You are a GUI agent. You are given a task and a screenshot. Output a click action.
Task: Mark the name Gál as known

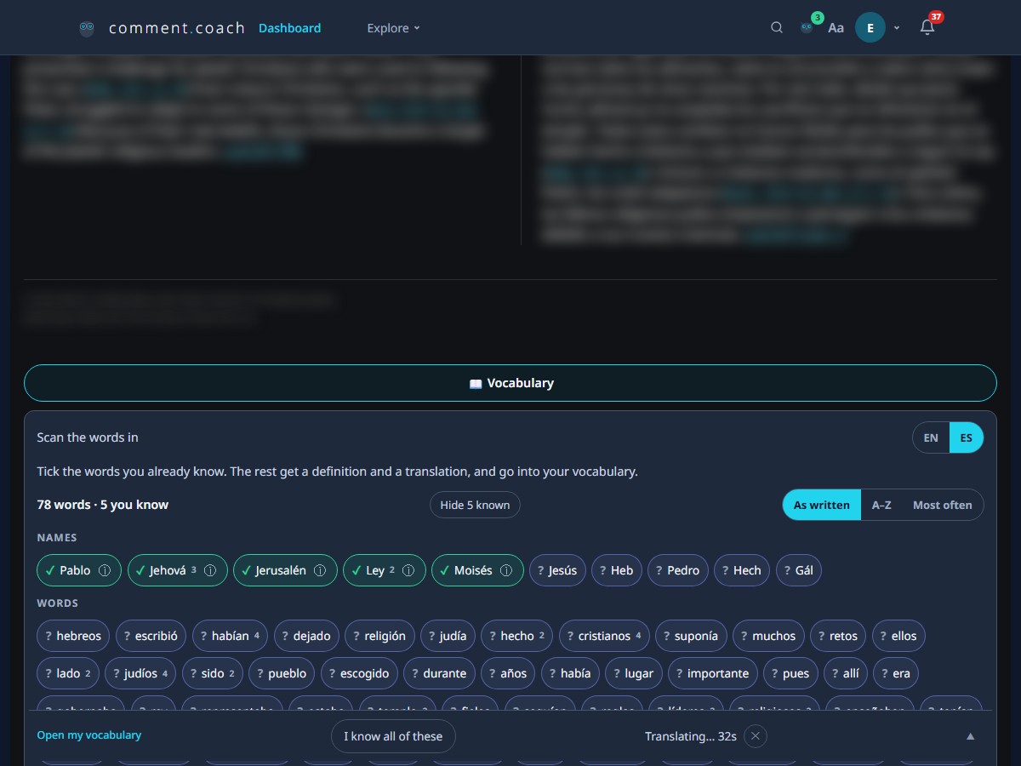point(799,570)
